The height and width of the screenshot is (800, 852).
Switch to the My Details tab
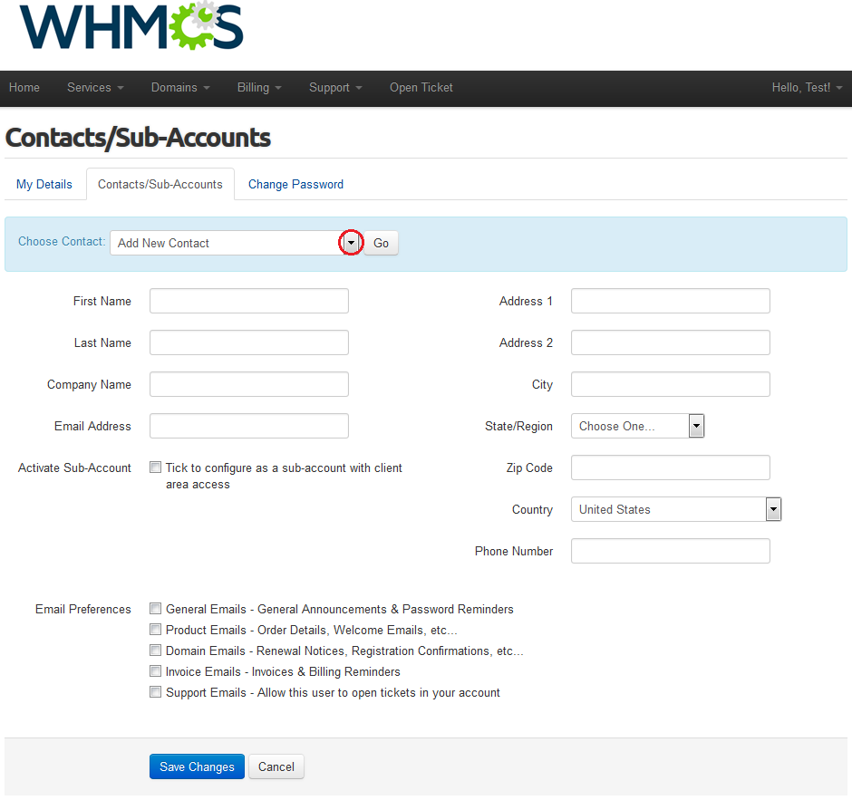44,184
